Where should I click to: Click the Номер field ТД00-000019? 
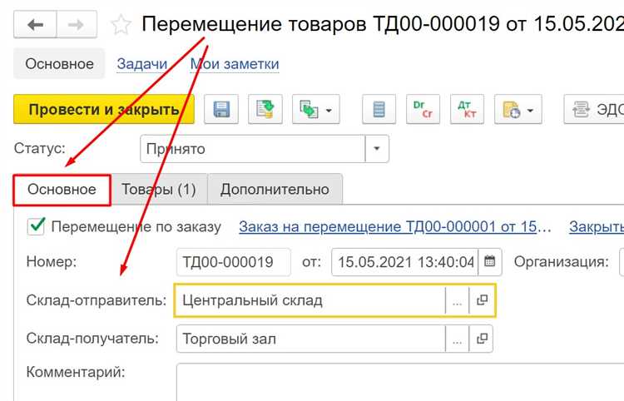(234, 262)
